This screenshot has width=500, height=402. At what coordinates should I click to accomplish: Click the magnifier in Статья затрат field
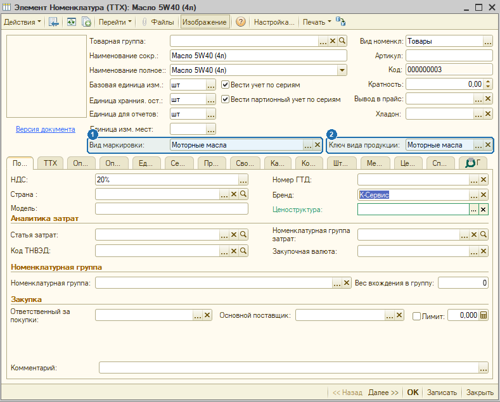[243, 234]
